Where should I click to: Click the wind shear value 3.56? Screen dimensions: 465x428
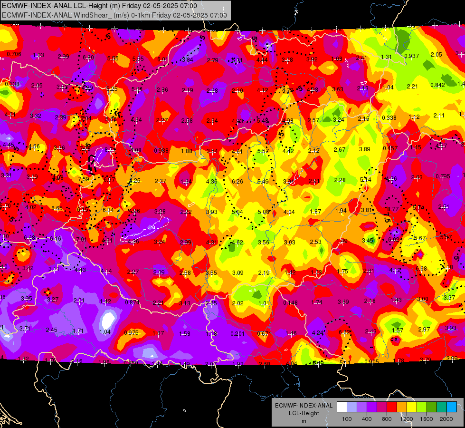263,243
